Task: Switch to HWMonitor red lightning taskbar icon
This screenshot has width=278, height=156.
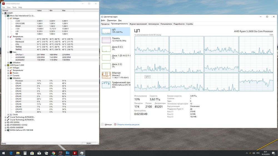Action: click(x=75, y=153)
